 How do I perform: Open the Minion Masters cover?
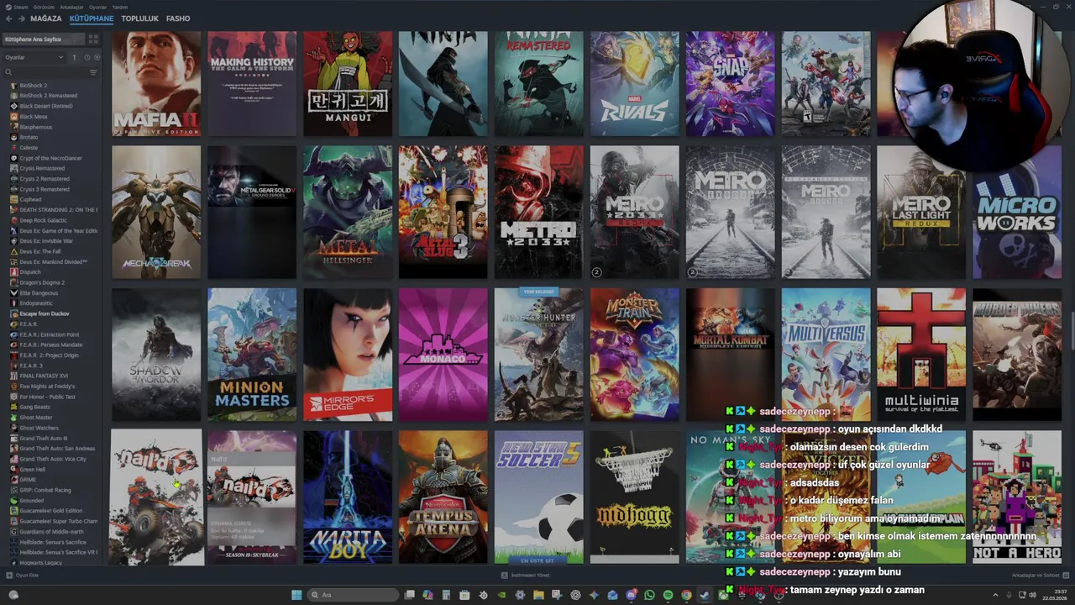pos(252,355)
